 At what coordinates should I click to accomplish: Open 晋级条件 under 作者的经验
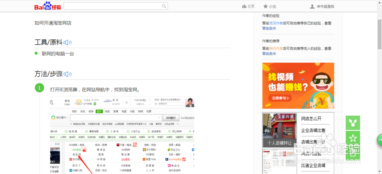click(x=269, y=28)
